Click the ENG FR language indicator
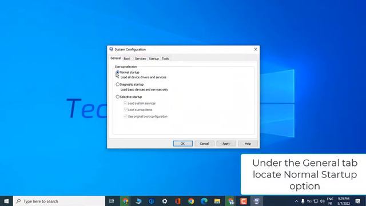The width and height of the screenshot is (366, 206). pos(330,201)
